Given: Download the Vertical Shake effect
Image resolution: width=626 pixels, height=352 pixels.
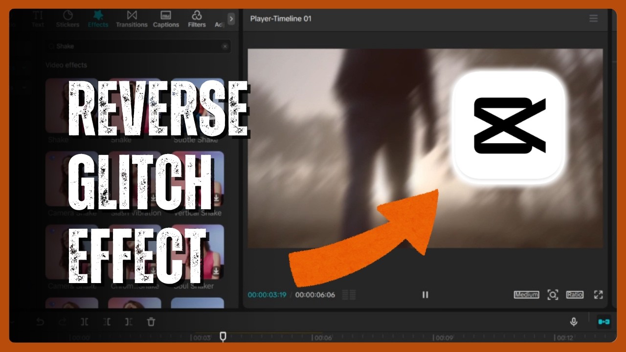Looking at the screenshot, I should tap(216, 198).
